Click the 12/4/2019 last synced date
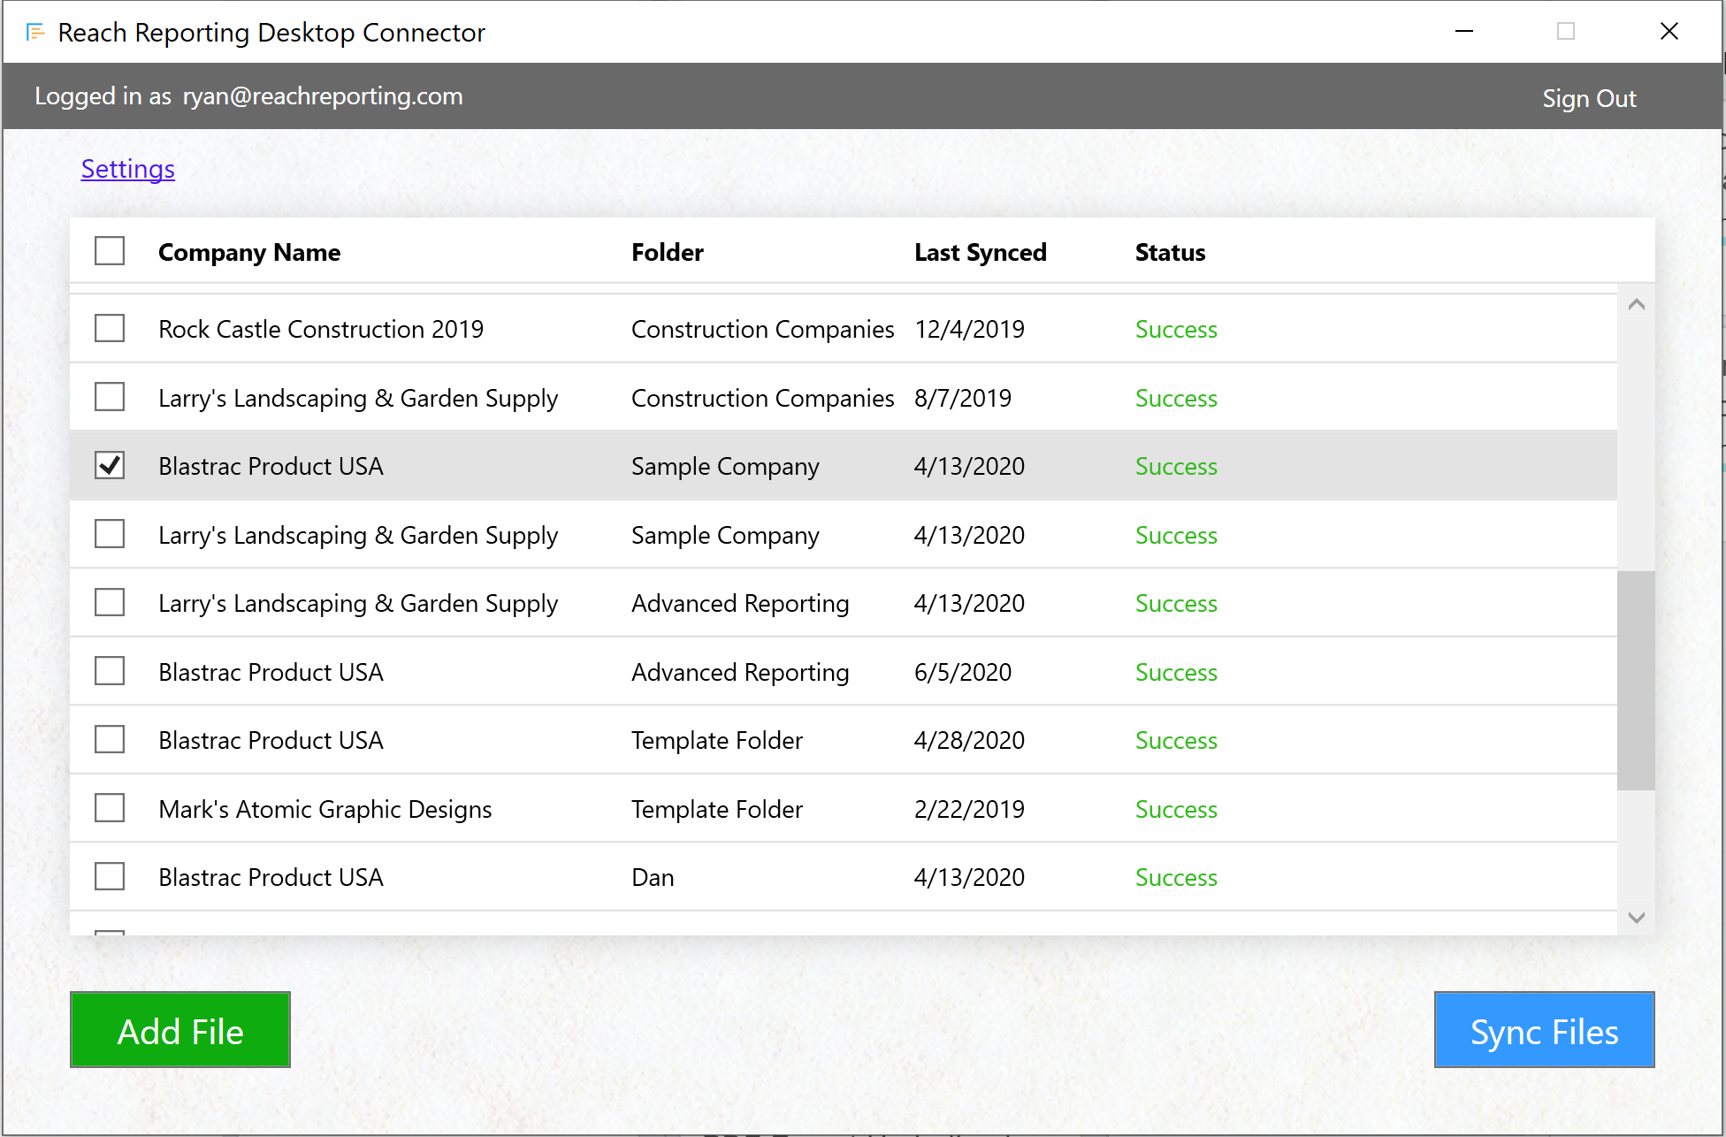 click(x=969, y=329)
